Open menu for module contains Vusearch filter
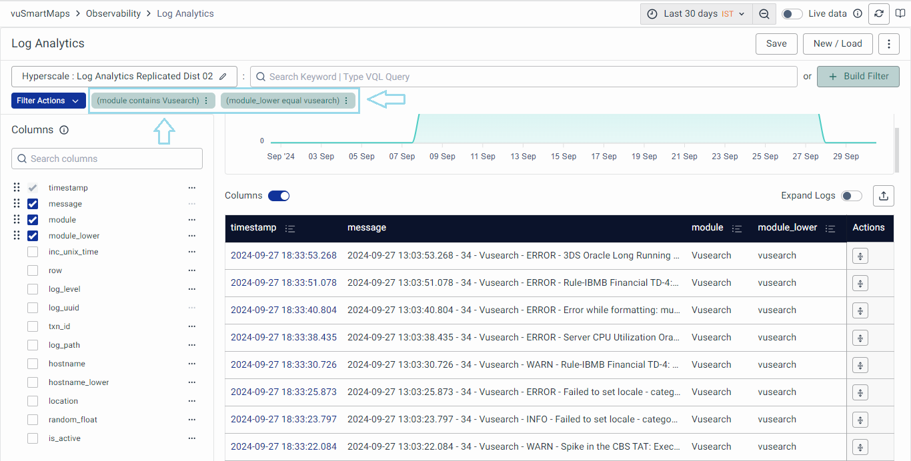Screen dimensions: 911x461 [206, 101]
